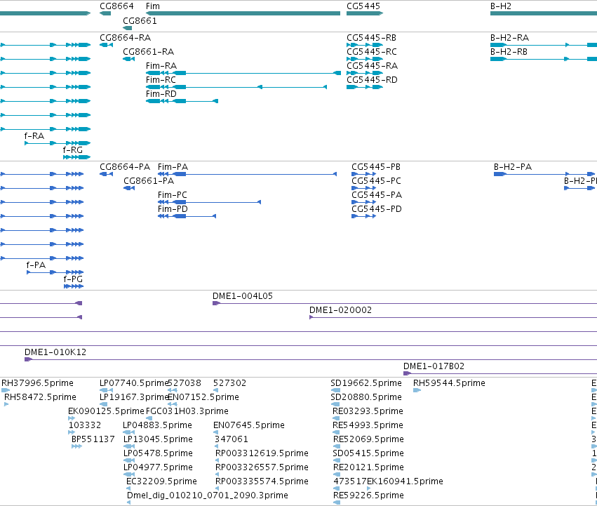Click transcript CG8664-RA
597x506 pixels.
tap(126, 38)
